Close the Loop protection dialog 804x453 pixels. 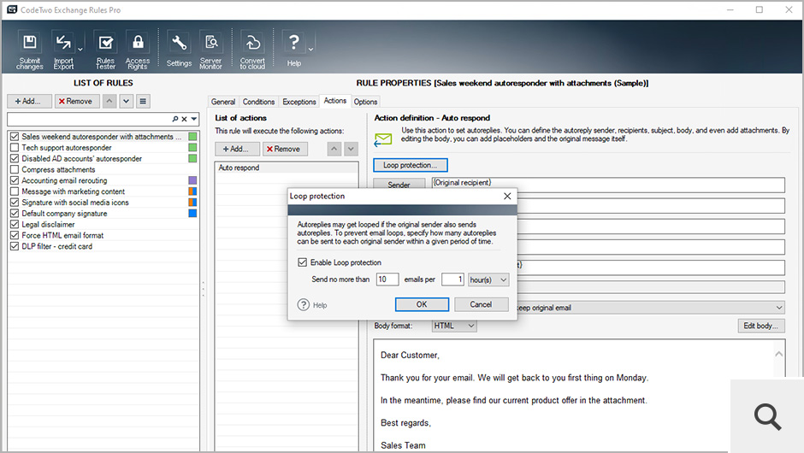(507, 196)
